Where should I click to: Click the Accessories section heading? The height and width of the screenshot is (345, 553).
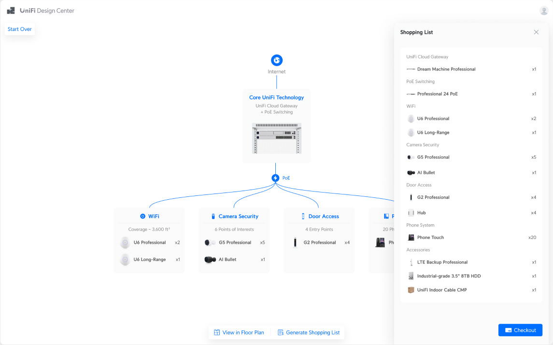418,250
